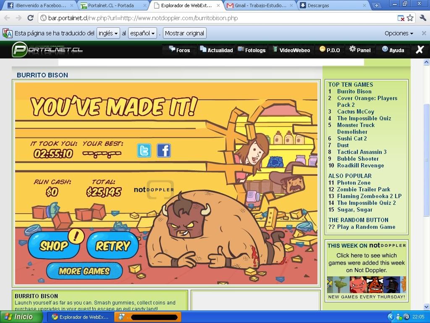Click the blocked pop-up icon in address bar
The image size is (430, 323).
point(401,19)
